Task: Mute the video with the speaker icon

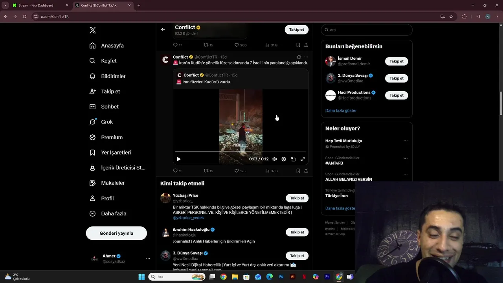Action: pos(274,159)
